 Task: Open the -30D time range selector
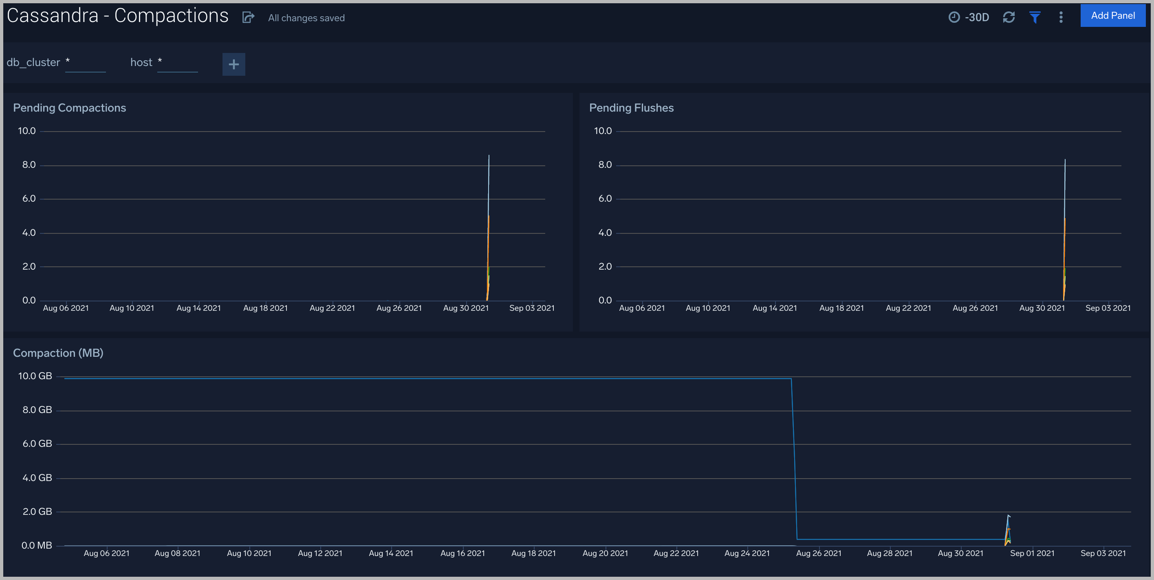coord(977,17)
